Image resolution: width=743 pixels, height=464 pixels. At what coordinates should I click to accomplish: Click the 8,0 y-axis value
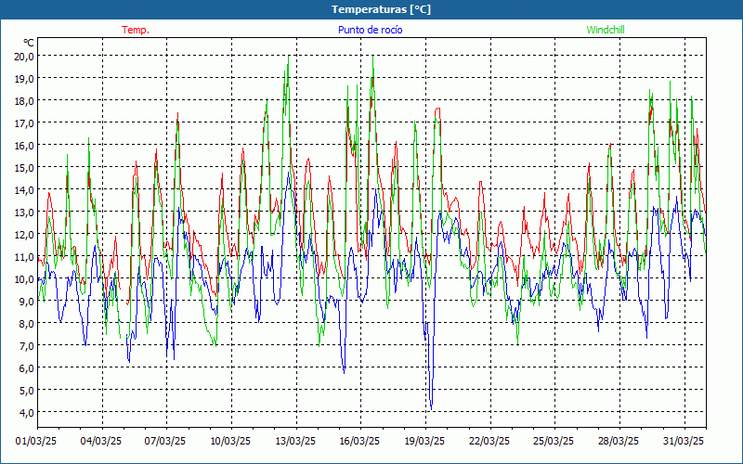(26, 323)
